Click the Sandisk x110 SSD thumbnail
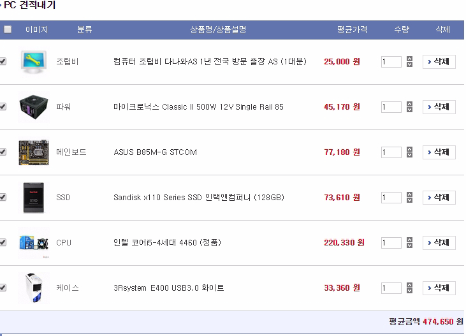Viewport: 466px width, 336px height. click(34, 198)
